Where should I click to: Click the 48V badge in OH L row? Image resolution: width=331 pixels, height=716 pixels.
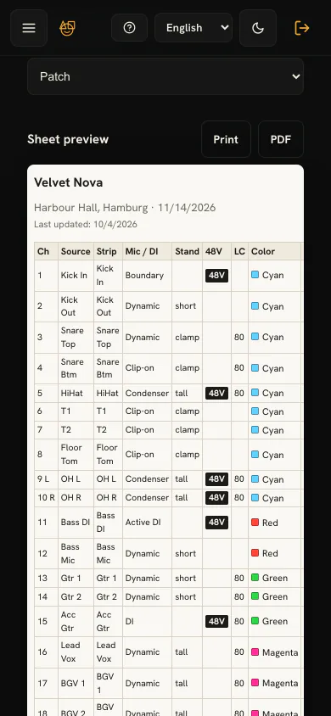tap(217, 479)
